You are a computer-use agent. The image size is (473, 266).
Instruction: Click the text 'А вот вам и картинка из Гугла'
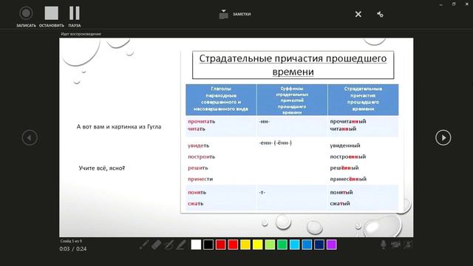[119, 126]
